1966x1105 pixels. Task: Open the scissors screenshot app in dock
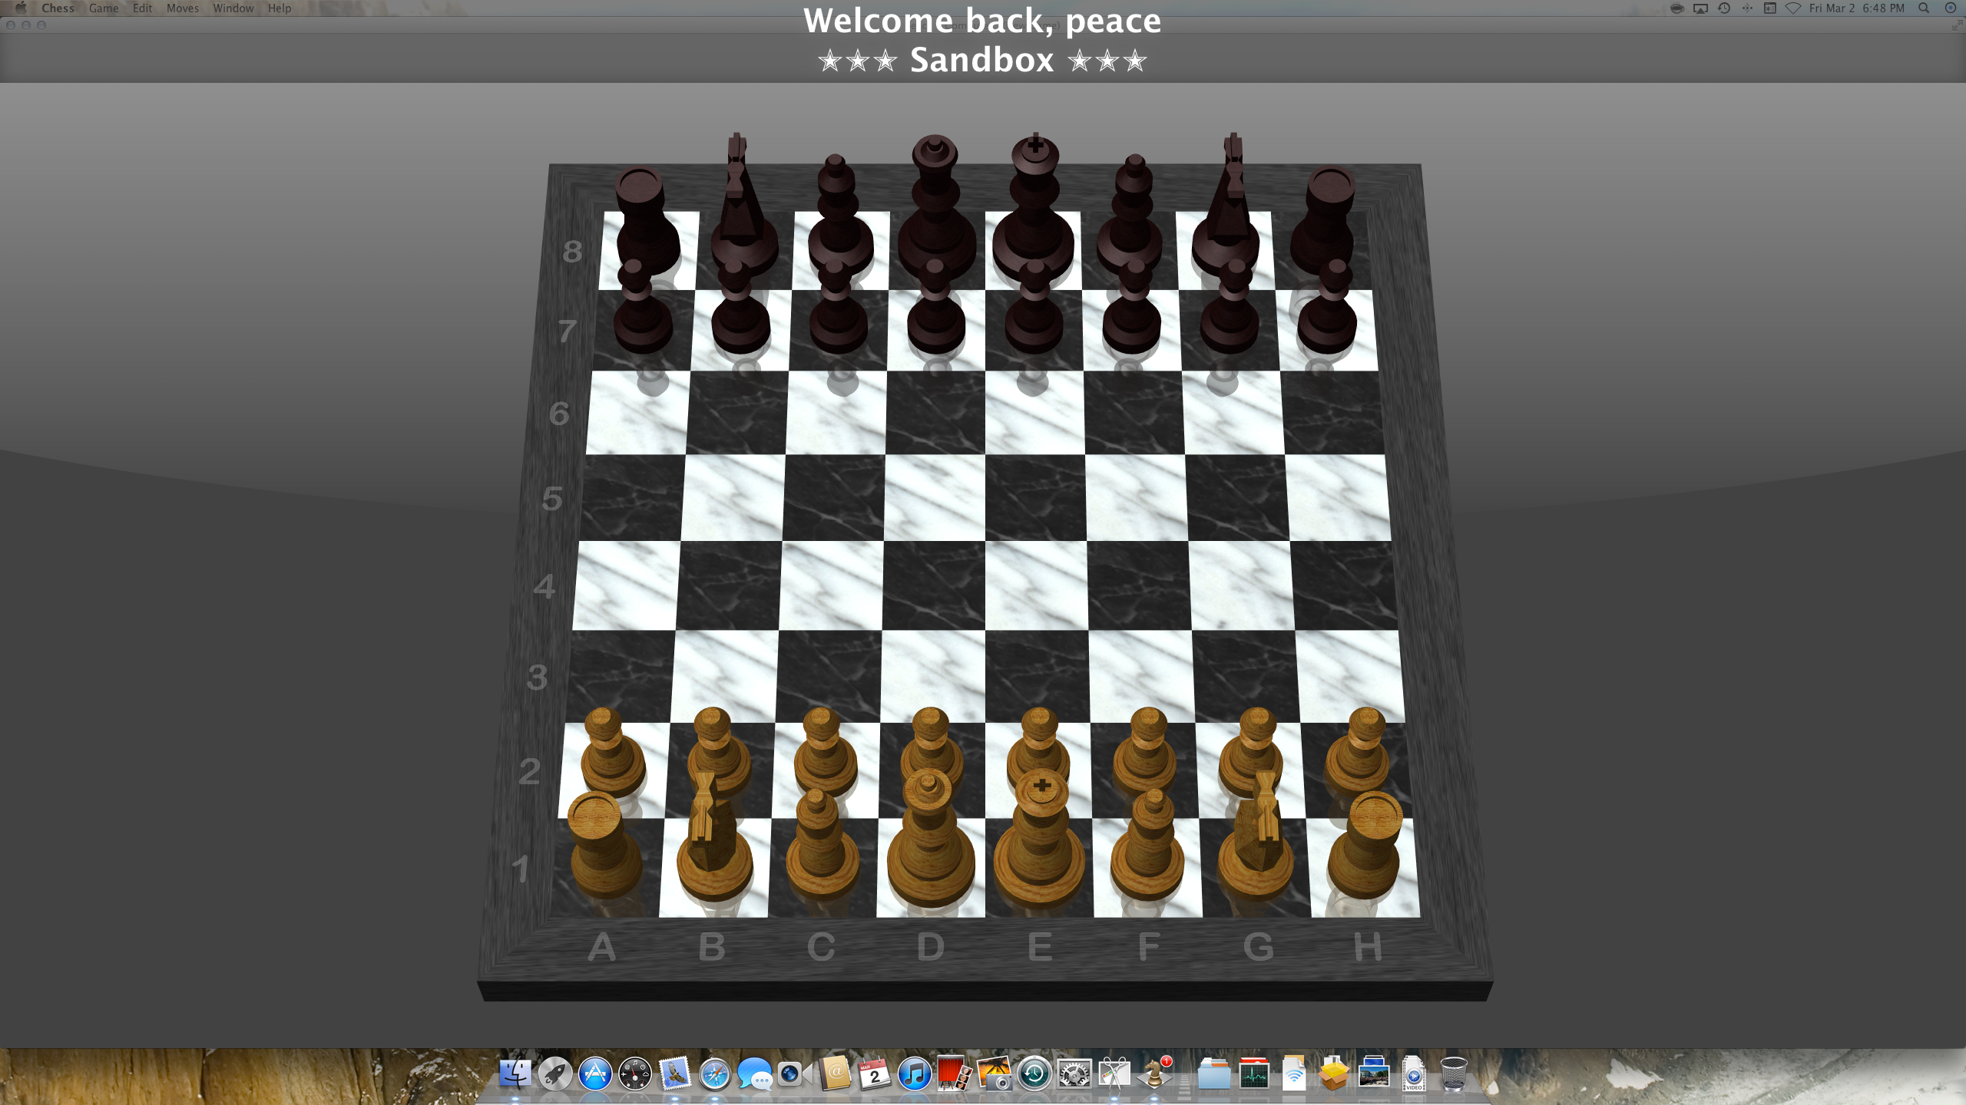click(1114, 1074)
